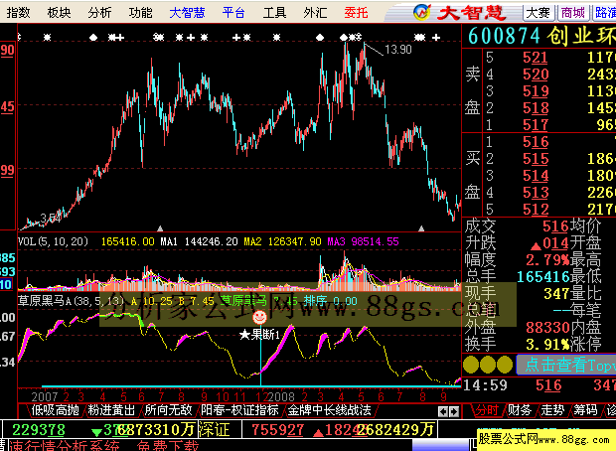The image size is (616, 451).
Task: Open the 功能 menu
Action: point(140,13)
